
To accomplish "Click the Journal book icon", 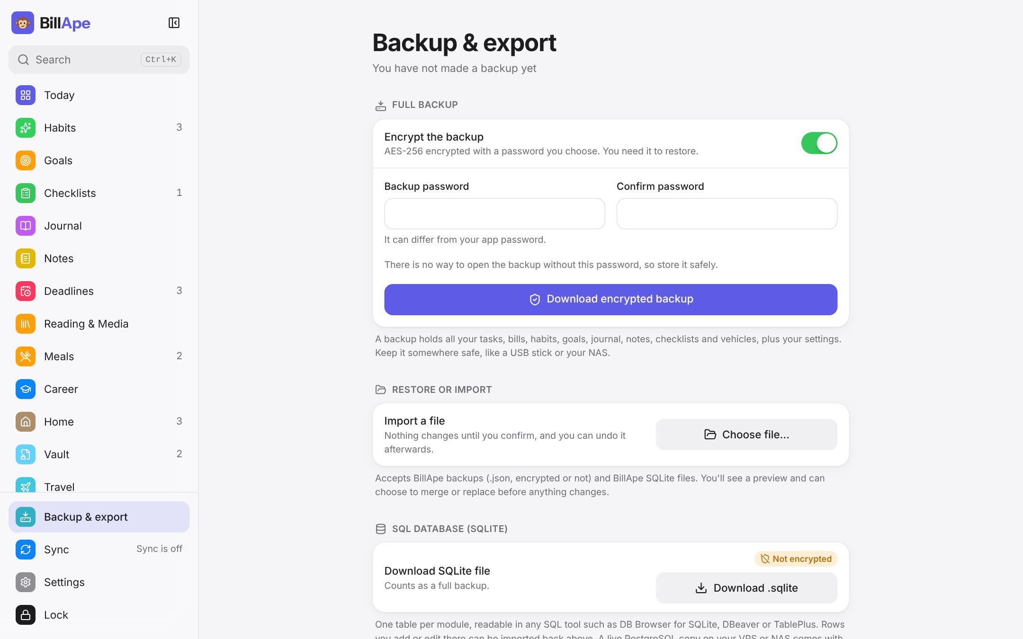I will point(26,226).
